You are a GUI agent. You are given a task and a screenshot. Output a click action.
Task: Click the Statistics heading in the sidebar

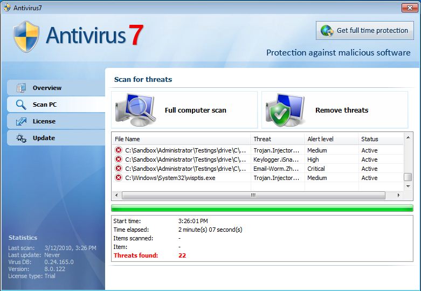(x=23, y=238)
